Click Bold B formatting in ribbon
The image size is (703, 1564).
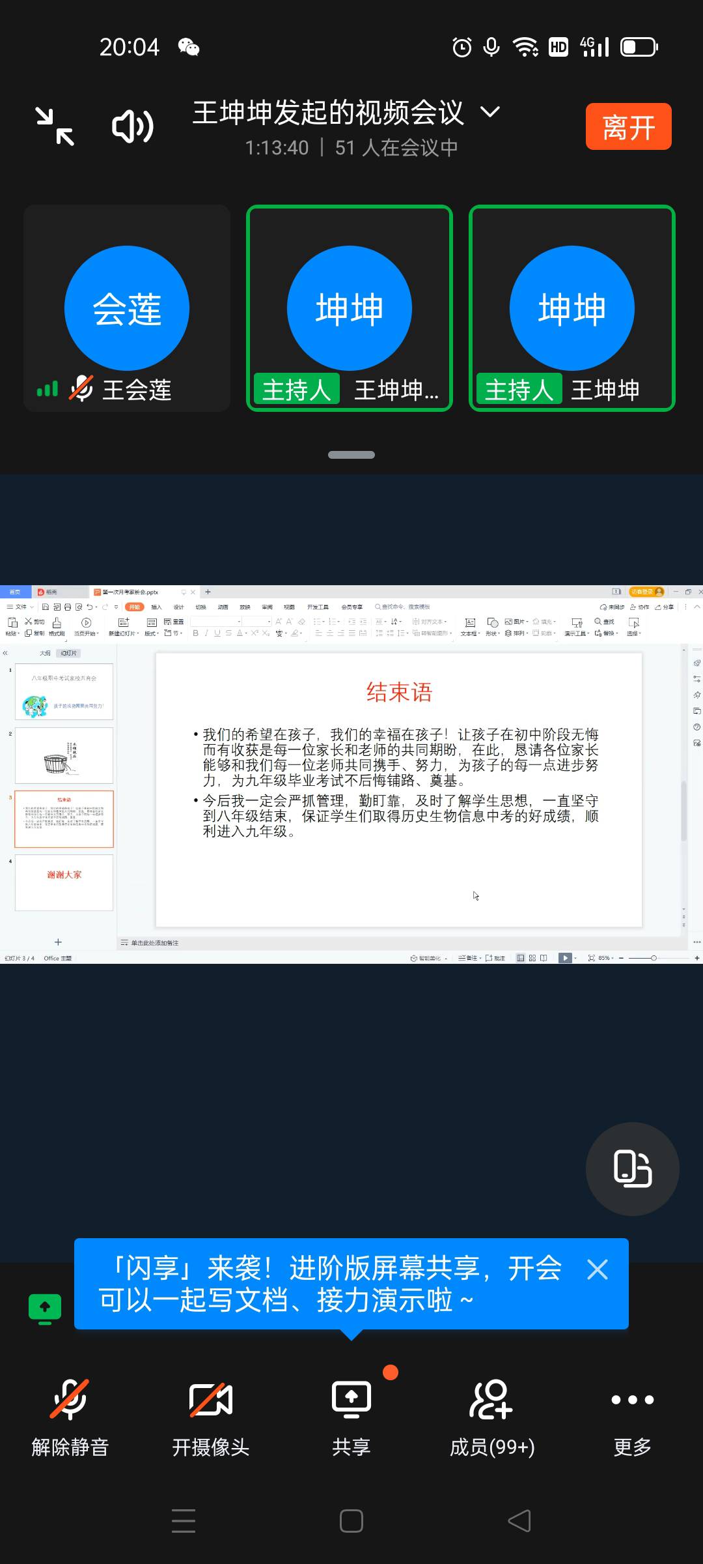(195, 633)
